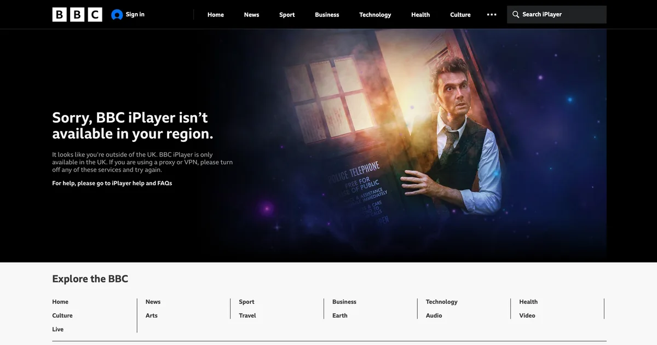Image resolution: width=657 pixels, height=345 pixels.
Task: Open Technology link under Explore the BBC
Action: click(442, 302)
